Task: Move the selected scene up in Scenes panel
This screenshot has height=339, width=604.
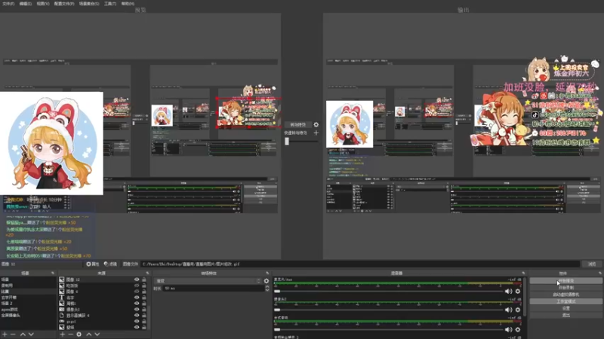Action: click(23, 334)
